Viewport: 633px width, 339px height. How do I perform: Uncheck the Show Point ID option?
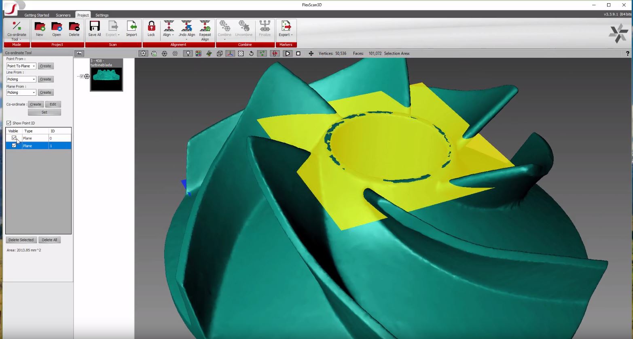click(9, 123)
